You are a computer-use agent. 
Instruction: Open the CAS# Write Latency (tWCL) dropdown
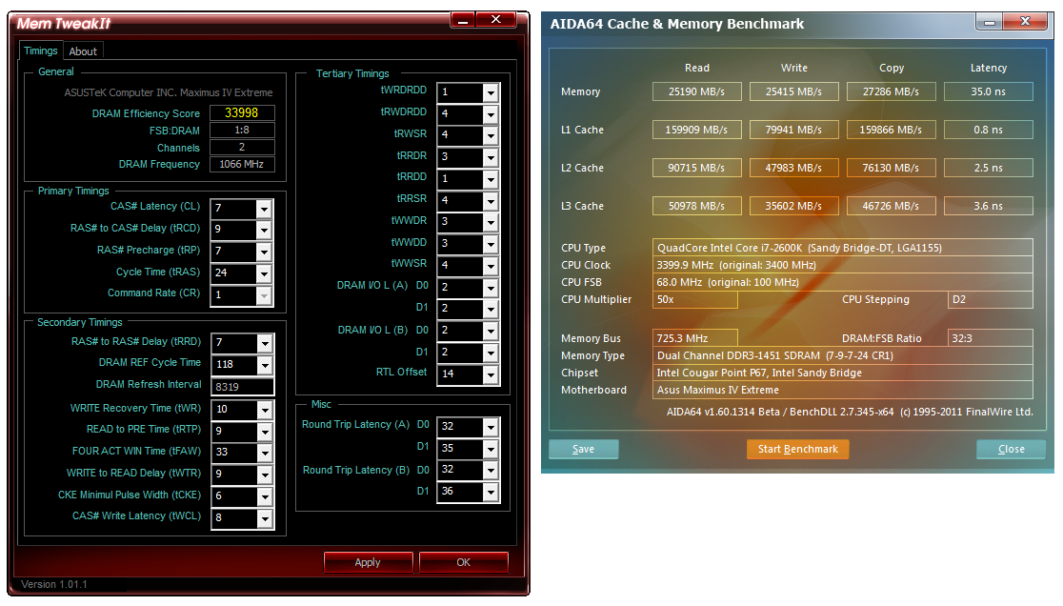265,518
